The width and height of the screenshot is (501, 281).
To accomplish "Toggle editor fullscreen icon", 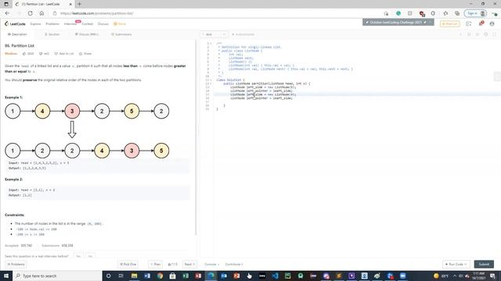I will point(494,34).
